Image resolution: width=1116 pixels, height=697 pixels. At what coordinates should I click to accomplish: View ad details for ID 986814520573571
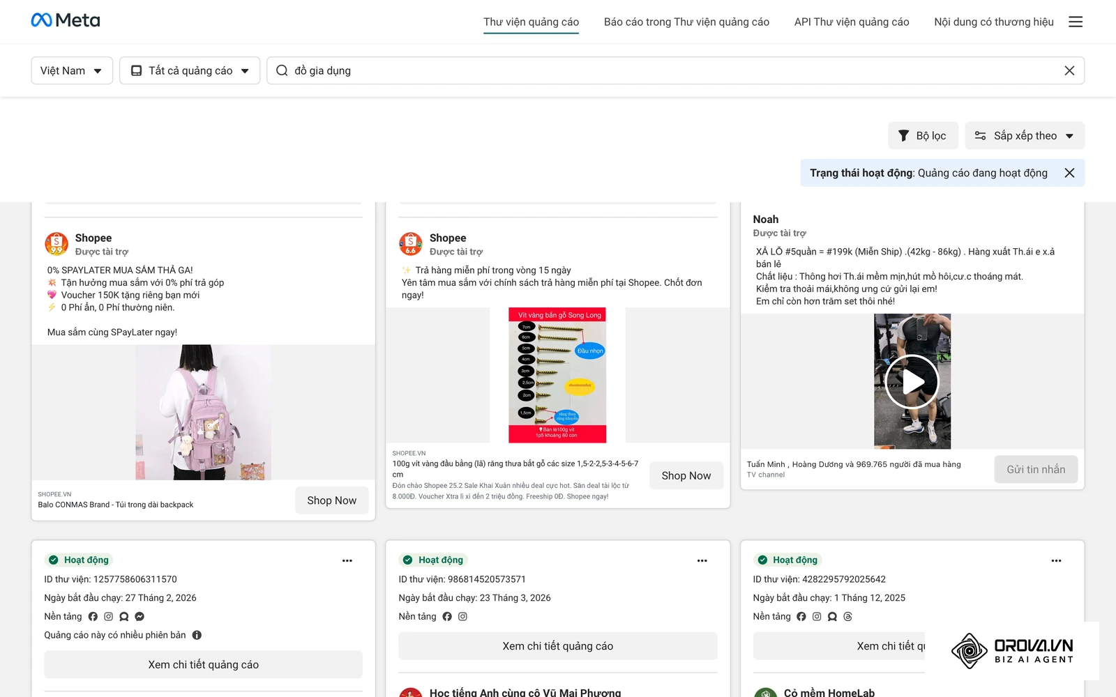tap(558, 646)
